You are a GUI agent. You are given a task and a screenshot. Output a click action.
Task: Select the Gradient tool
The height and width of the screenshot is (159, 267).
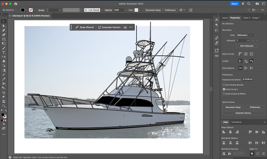3,70
